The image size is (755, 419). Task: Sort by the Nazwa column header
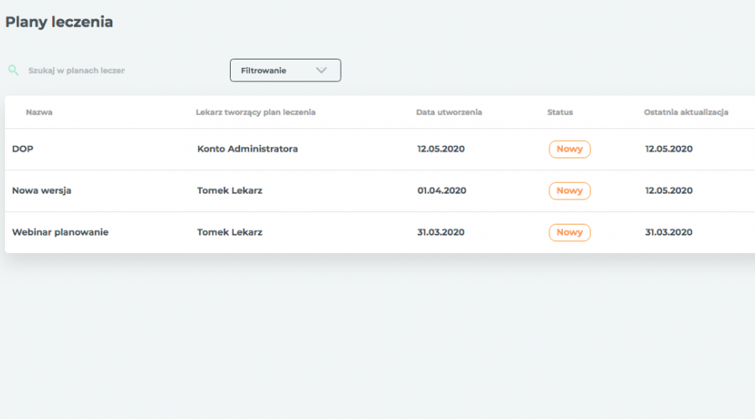pyautogui.click(x=39, y=112)
